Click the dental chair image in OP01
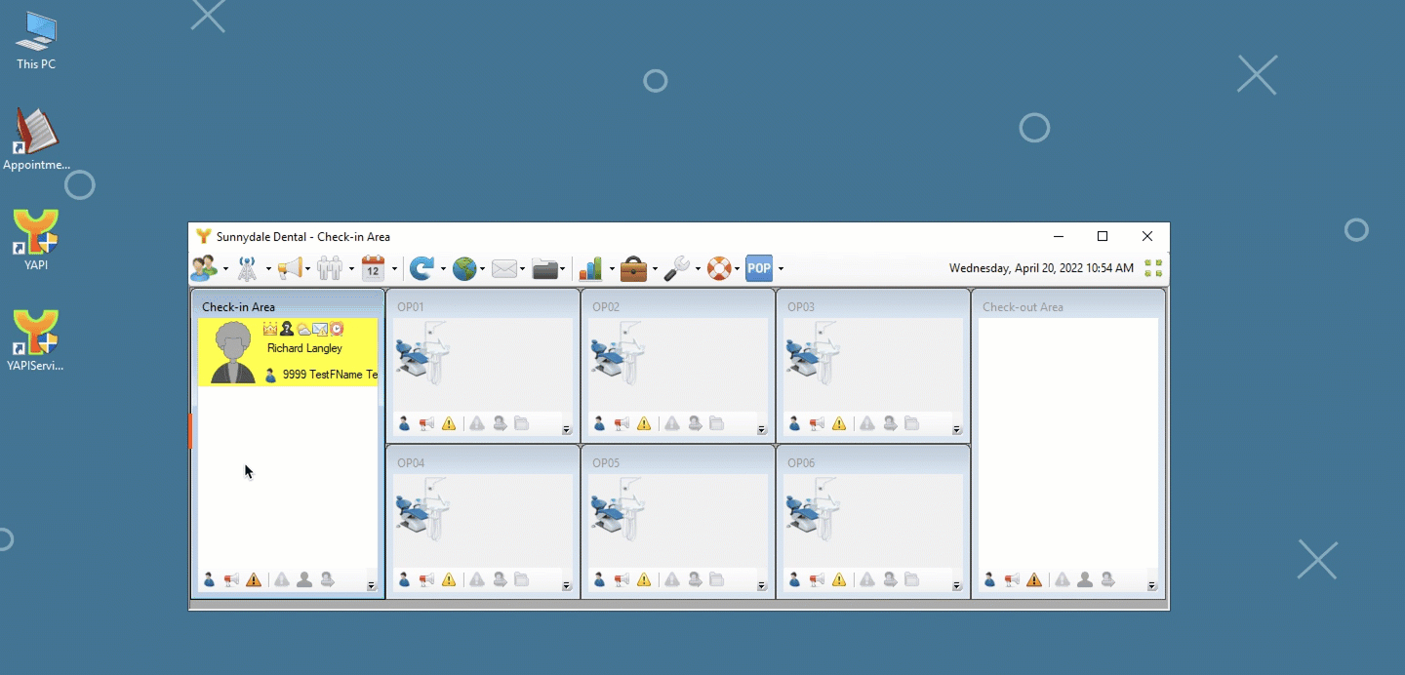This screenshot has width=1405, height=675. 421,352
